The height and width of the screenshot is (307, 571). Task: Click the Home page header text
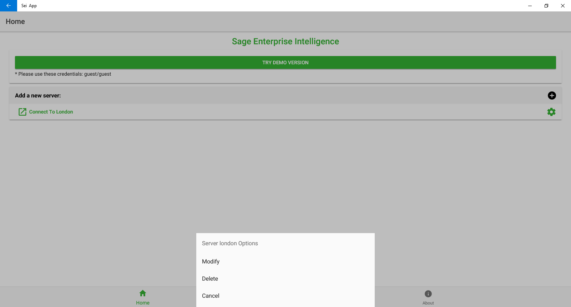(x=15, y=21)
